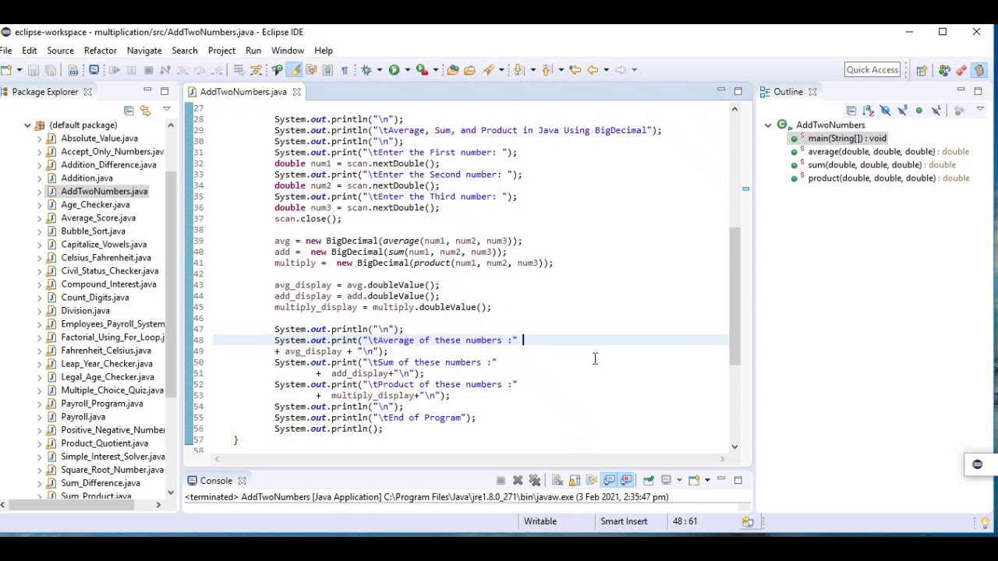This screenshot has width=998, height=561.
Task: Open the Refactor menu
Action: point(100,51)
